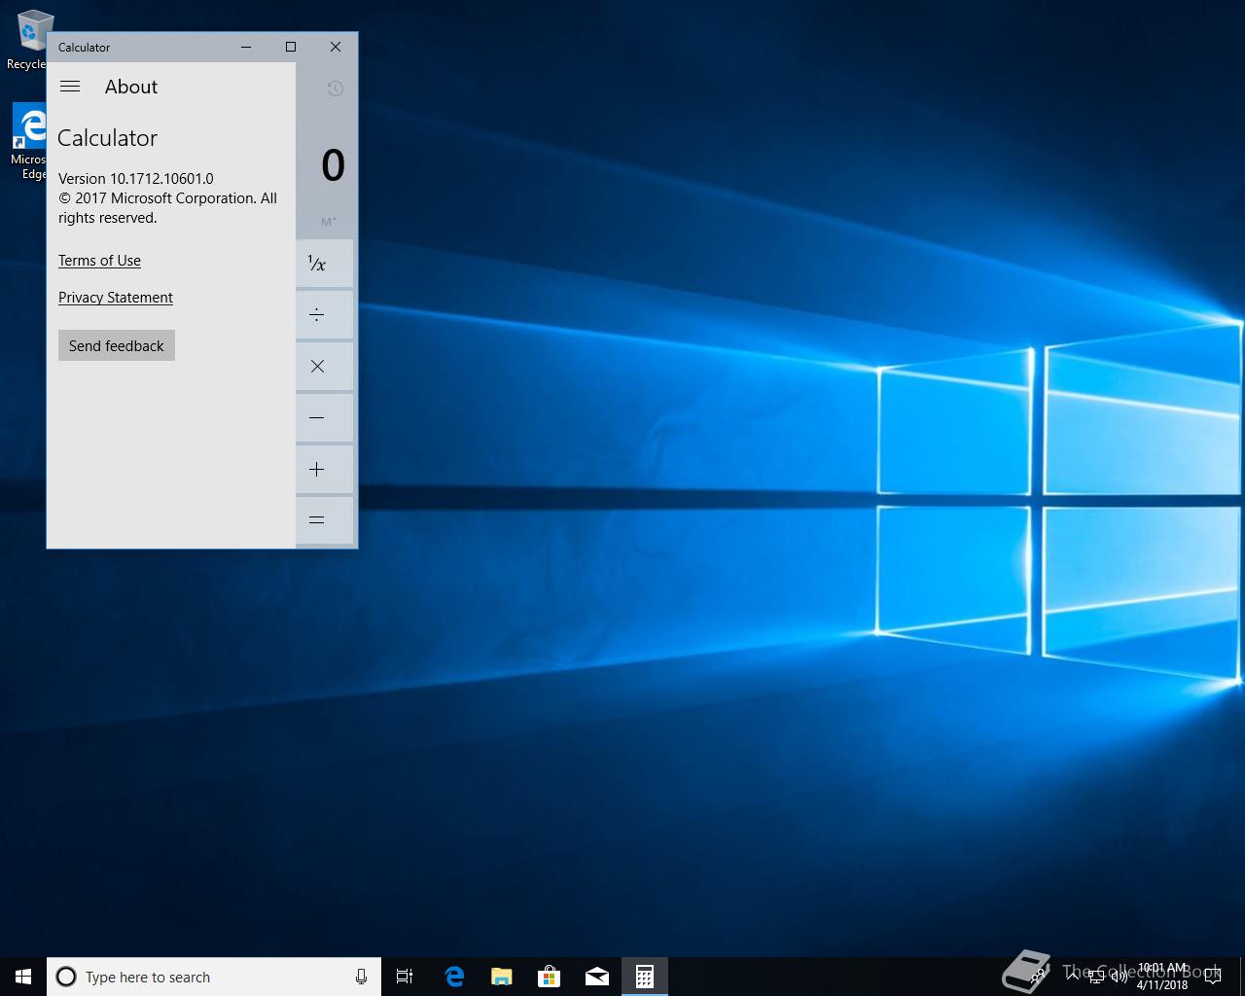
Task: Open the Windows Start menu
Action: [x=23, y=977]
